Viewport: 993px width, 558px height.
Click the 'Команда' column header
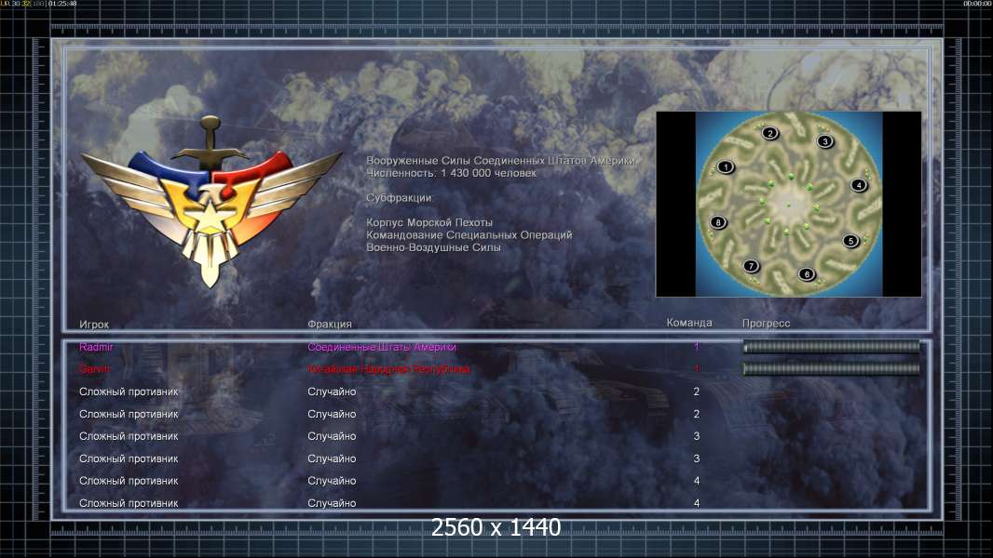(x=689, y=323)
